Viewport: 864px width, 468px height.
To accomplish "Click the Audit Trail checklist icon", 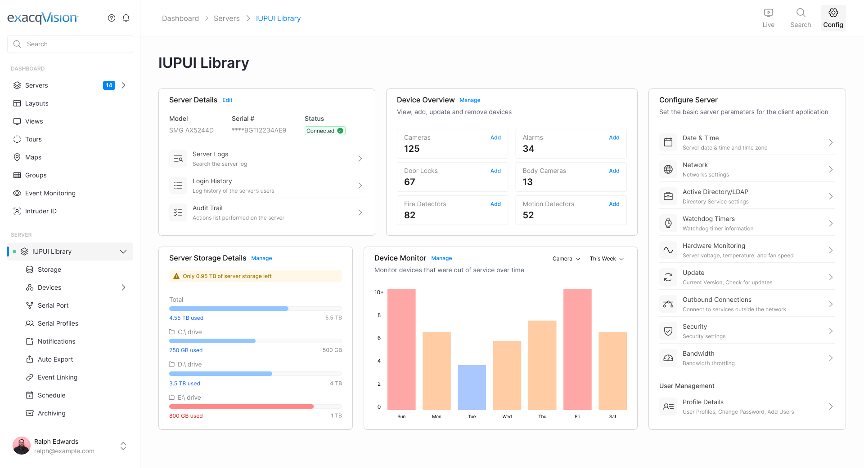I will point(178,212).
